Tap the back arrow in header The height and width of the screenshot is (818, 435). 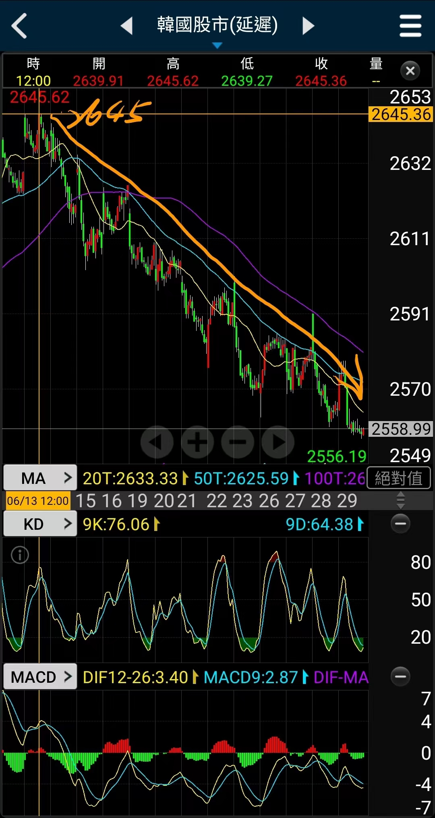[x=19, y=26]
